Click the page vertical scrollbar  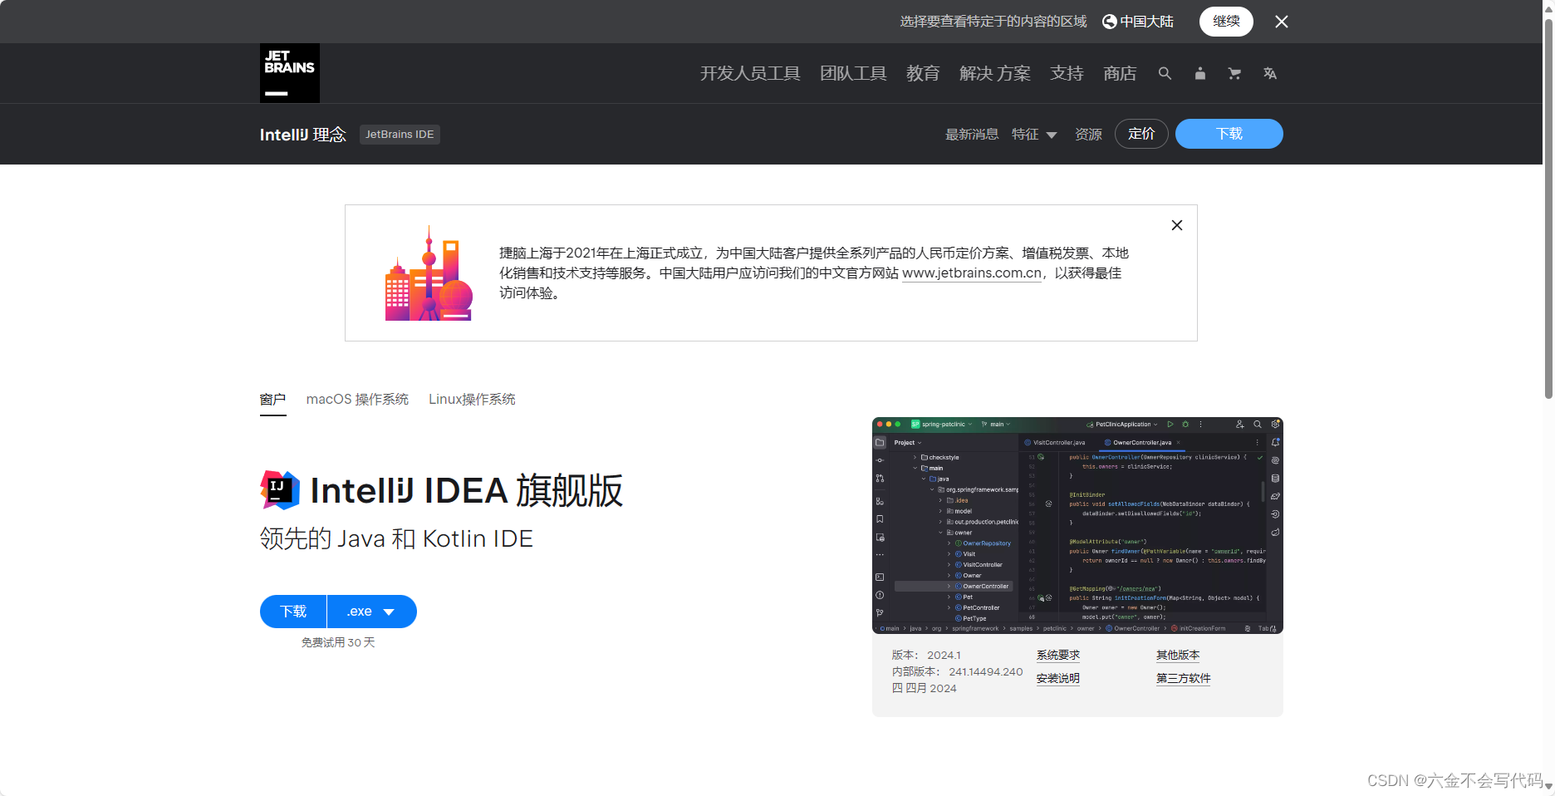(x=1549, y=208)
